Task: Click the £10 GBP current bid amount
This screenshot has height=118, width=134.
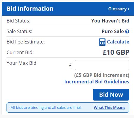Action: pos(116,52)
